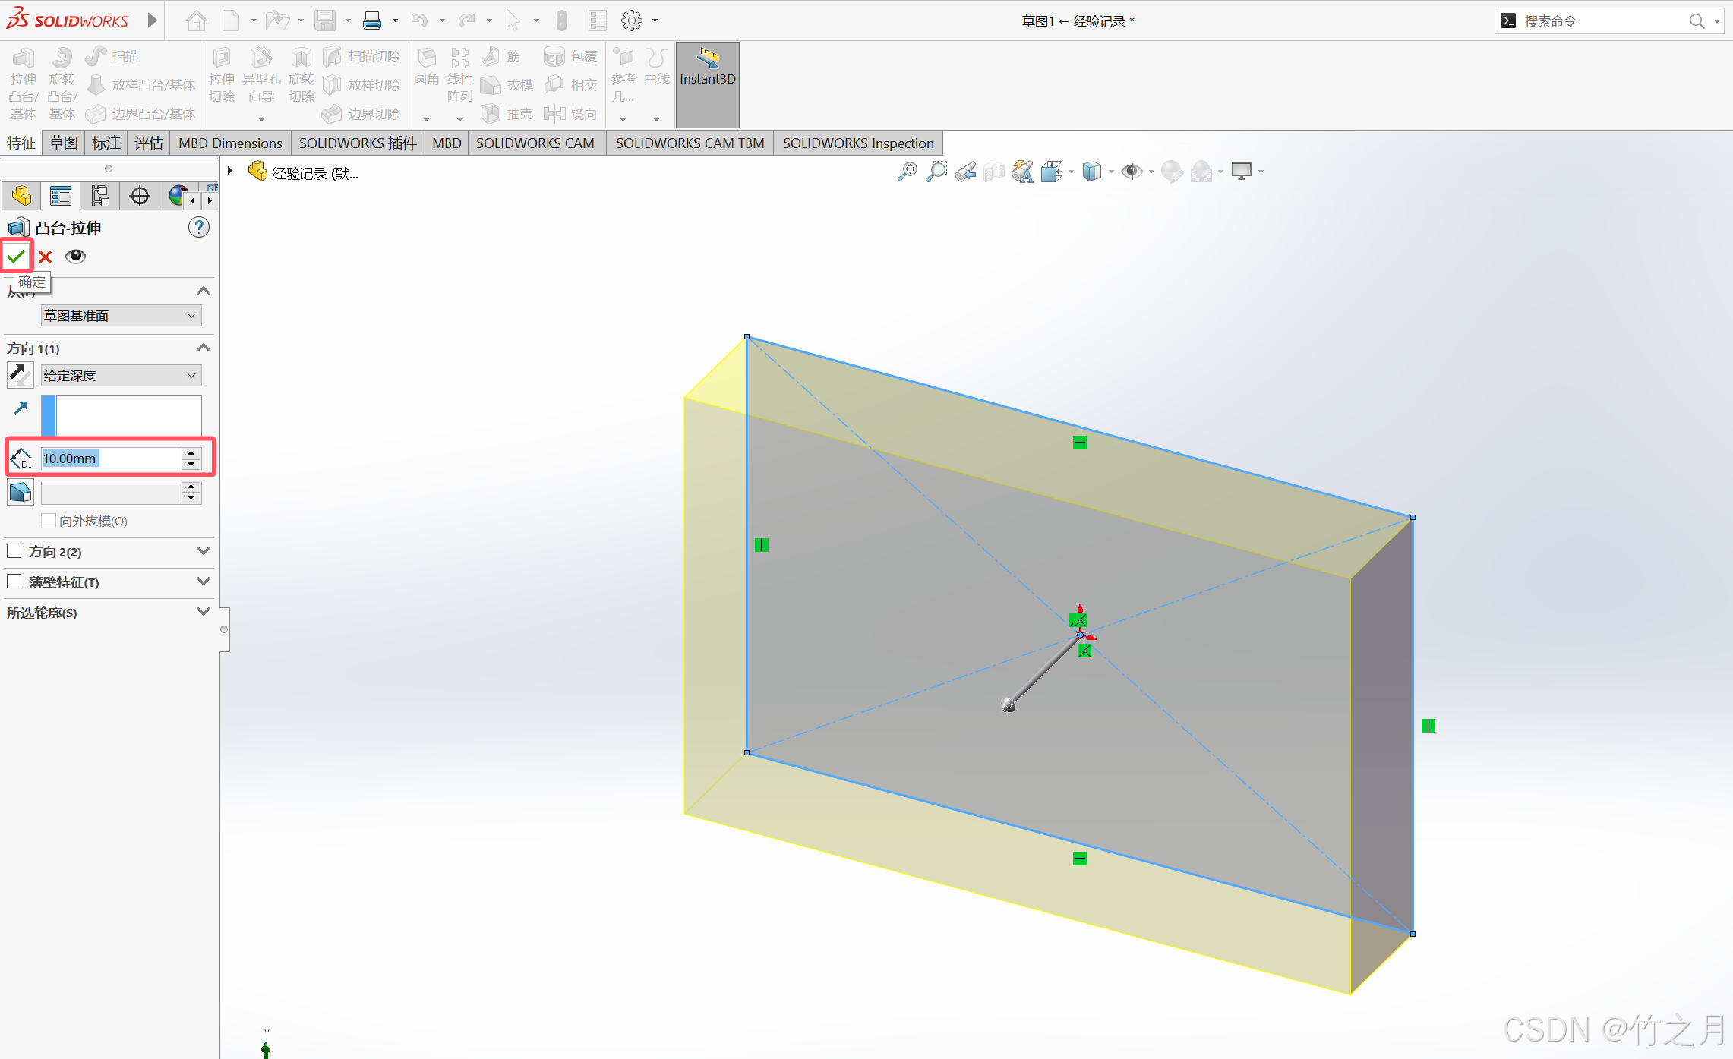
Task: Switch to the 草图 ribbon tab
Action: tap(64, 143)
